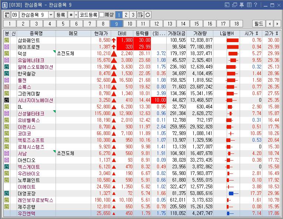Click the 30.00 rate cell for 삼화페인트
This screenshot has height=219, width=283.
pos(142,40)
